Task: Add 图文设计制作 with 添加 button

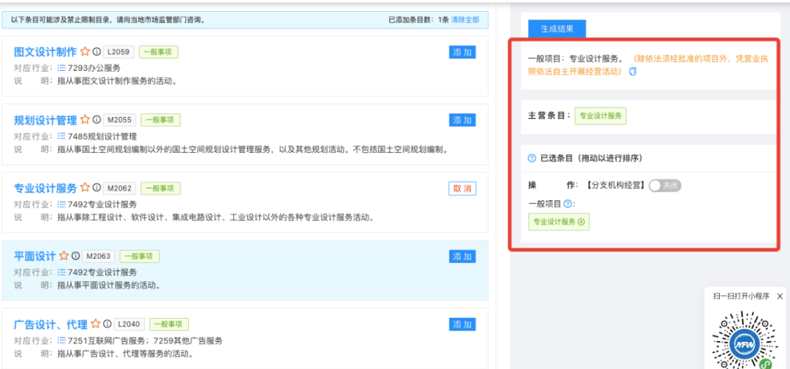Action: click(462, 52)
